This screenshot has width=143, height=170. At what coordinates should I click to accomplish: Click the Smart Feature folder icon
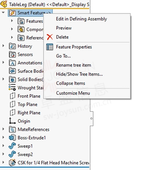pyautogui.click(x=12, y=13)
